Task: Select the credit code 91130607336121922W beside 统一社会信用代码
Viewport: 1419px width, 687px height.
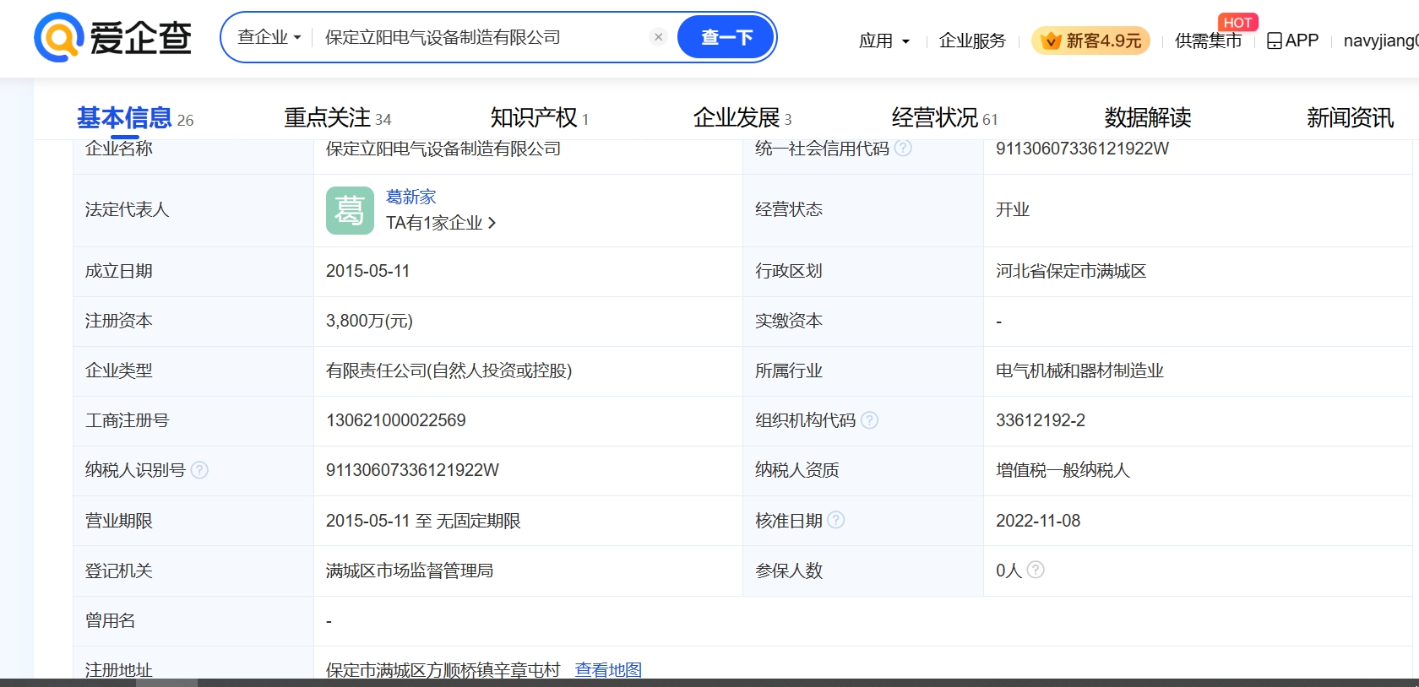Action: [x=1082, y=149]
